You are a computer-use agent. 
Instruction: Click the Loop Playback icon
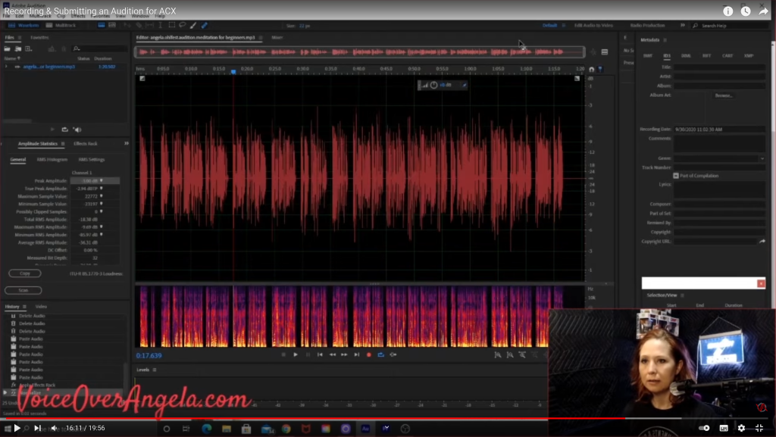click(380, 354)
